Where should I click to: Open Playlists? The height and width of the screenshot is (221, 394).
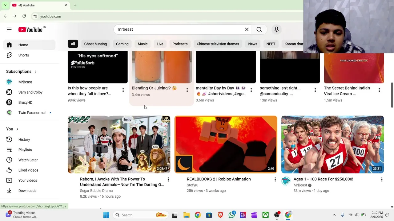[x=30, y=150]
